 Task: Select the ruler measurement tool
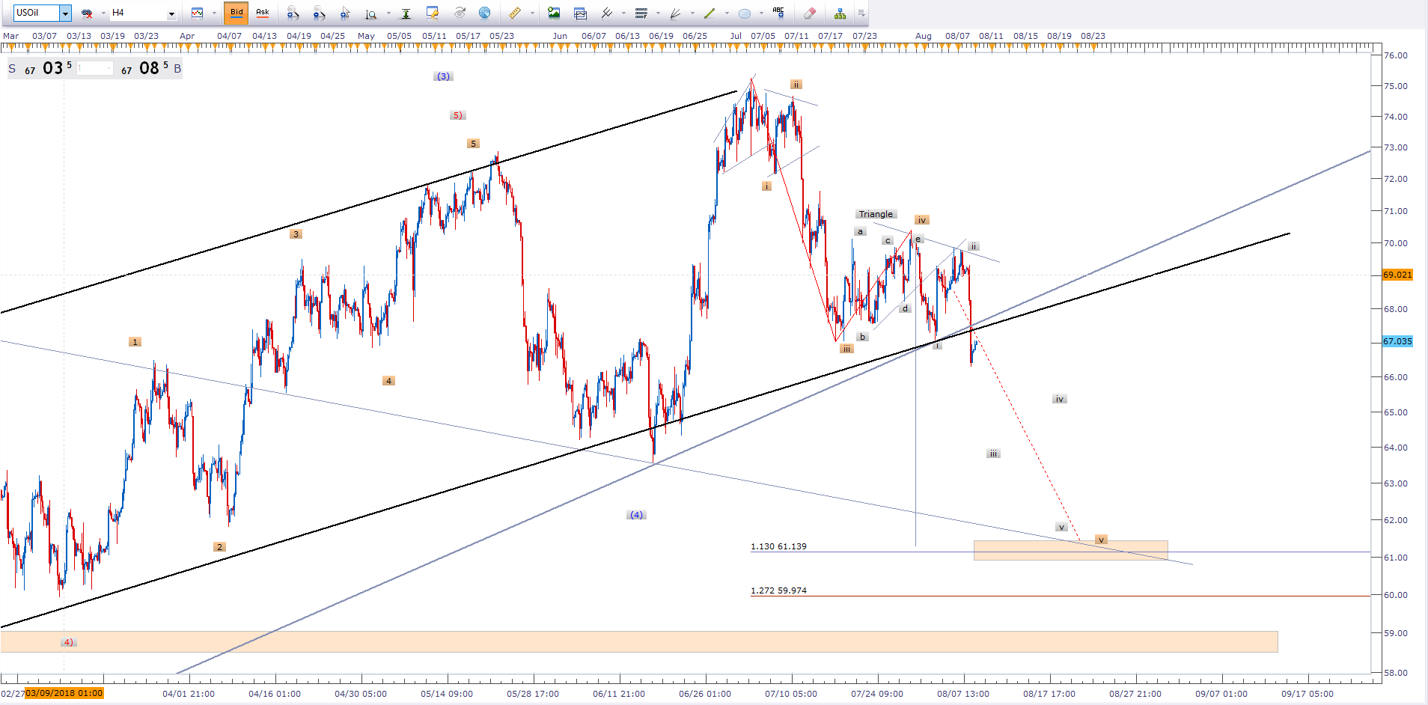(x=515, y=13)
